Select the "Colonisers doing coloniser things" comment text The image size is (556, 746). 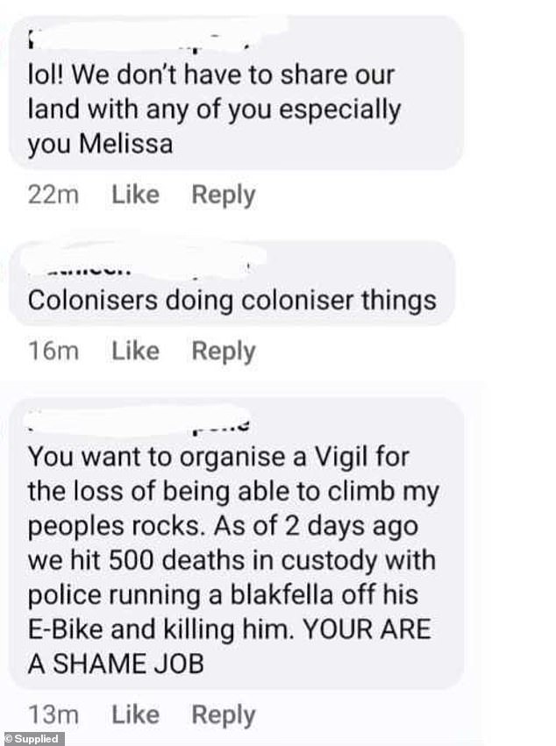coord(232,301)
